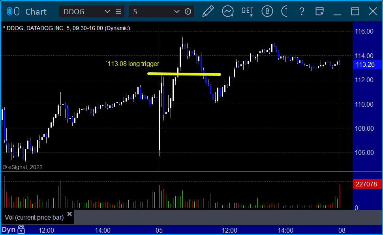Maximize the chart window
Viewport: 383px width, 235px height.
click(355, 11)
